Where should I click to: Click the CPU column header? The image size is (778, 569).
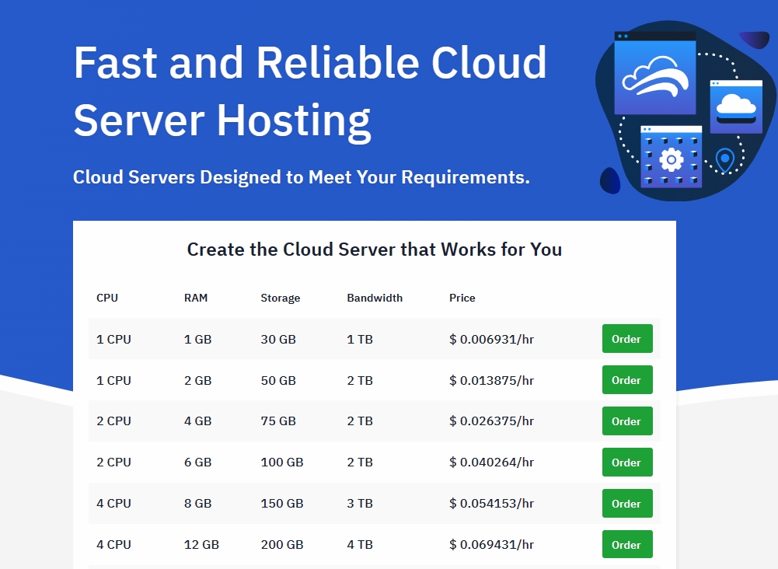click(107, 298)
